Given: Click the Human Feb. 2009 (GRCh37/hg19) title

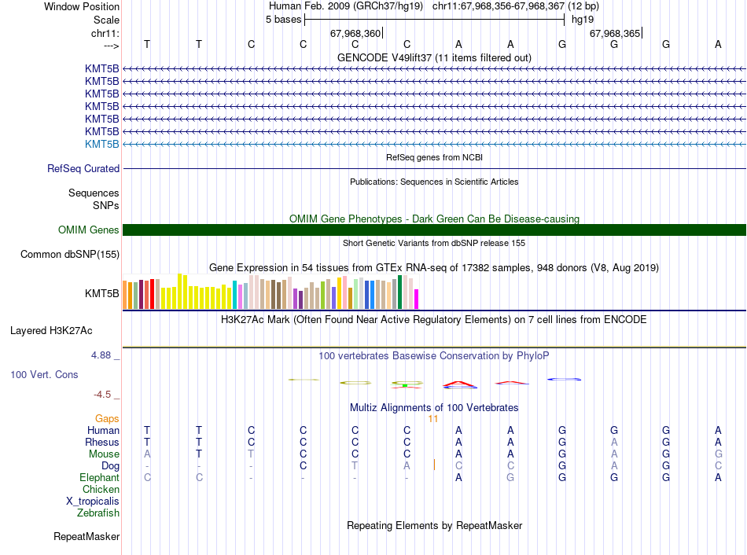Looking at the screenshot, I should (346, 6).
